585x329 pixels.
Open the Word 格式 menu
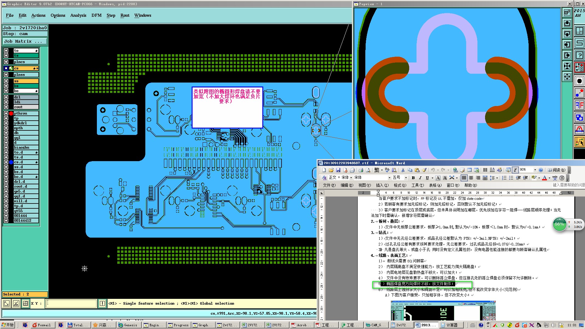(x=400, y=185)
